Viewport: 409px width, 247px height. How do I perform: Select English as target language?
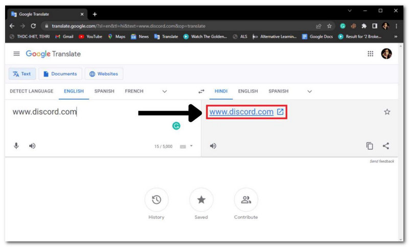[248, 91]
